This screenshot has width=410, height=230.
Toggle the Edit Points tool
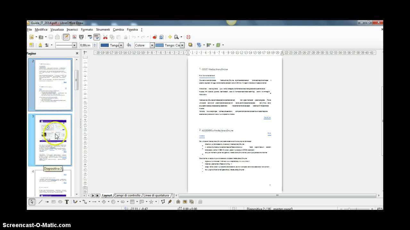pos(163,202)
